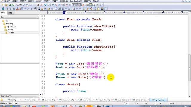Click the Italic I icon
Screen dimensions: 191x107
pyautogui.click(x=11, y=9)
